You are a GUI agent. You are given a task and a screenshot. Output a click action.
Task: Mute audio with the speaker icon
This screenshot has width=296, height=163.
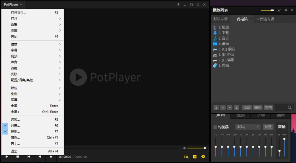[x=184, y=148]
